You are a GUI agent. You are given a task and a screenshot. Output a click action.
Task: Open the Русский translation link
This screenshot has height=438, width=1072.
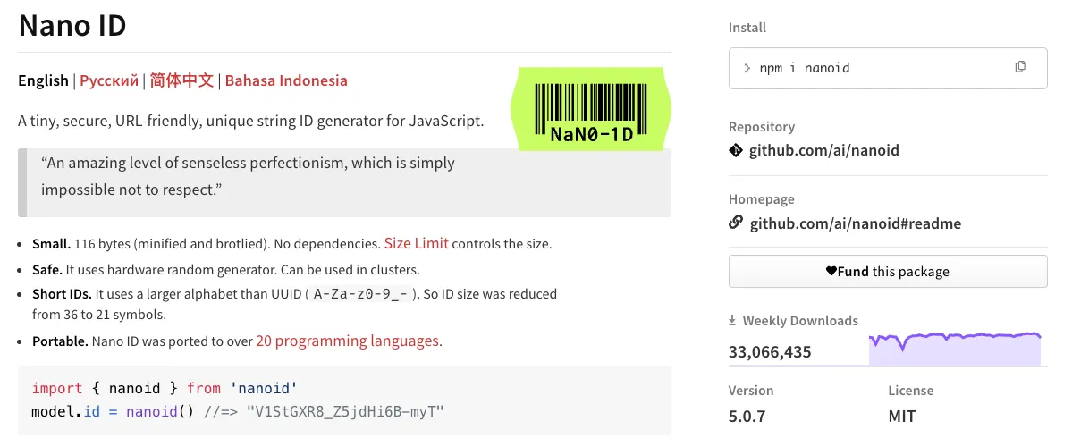[109, 80]
